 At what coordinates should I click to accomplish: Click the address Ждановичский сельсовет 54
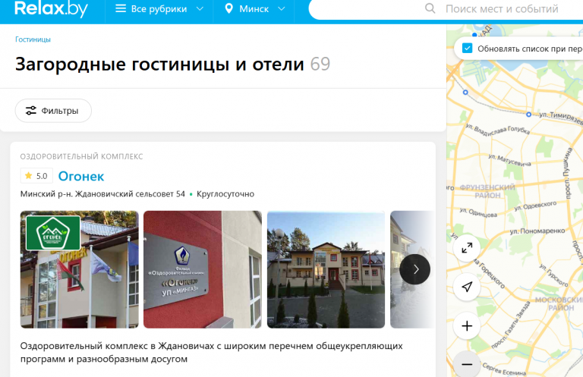(102, 194)
